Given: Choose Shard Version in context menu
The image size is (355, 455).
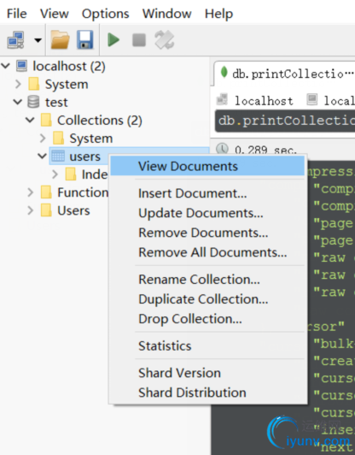Looking at the screenshot, I should (207, 373).
